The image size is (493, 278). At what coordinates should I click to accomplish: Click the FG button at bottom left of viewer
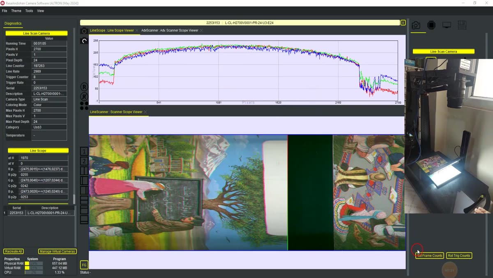[x=84, y=265]
